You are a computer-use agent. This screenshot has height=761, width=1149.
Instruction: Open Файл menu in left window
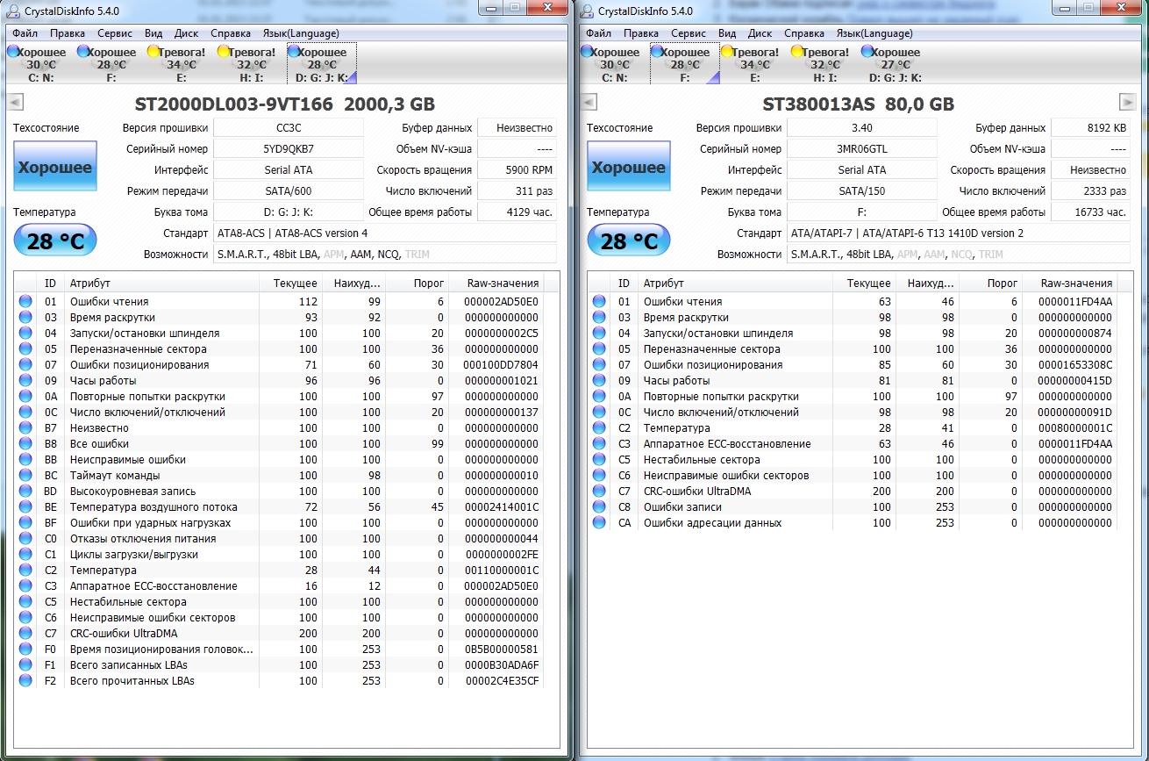pyautogui.click(x=25, y=33)
